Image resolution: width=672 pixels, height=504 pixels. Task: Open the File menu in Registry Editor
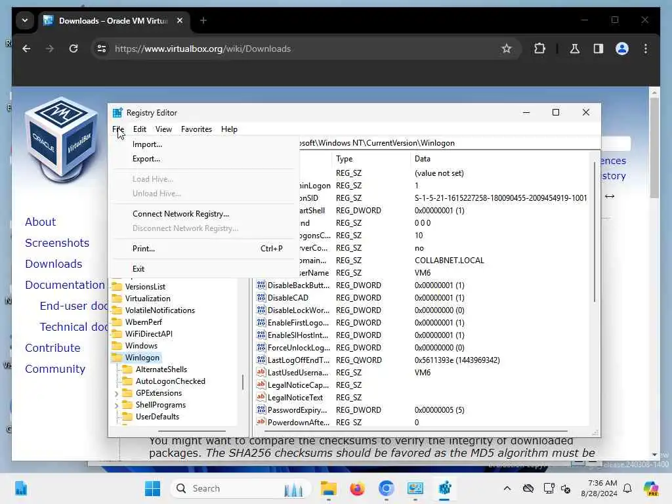tap(118, 129)
